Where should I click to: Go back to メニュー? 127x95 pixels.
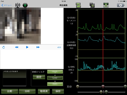(x=6, y=5)
